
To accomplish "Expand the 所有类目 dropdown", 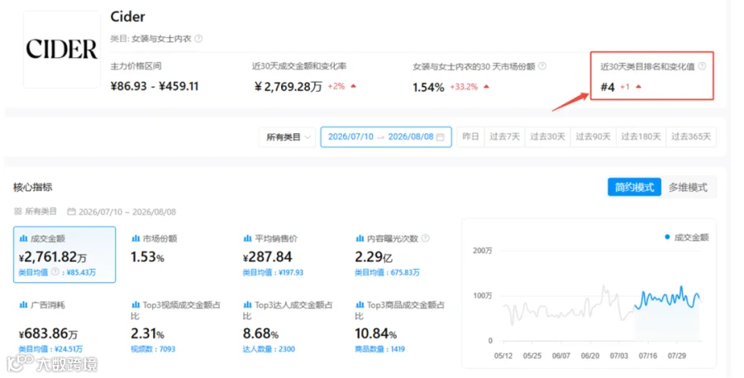I will (x=287, y=136).
